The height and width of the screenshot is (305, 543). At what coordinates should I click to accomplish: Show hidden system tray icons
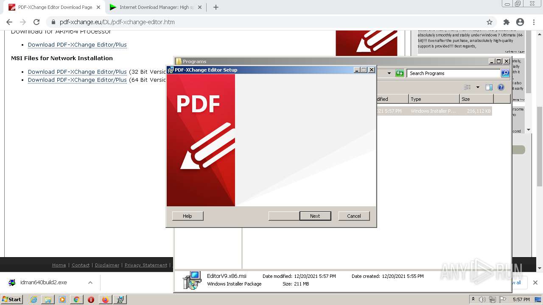pyautogui.click(x=473, y=299)
